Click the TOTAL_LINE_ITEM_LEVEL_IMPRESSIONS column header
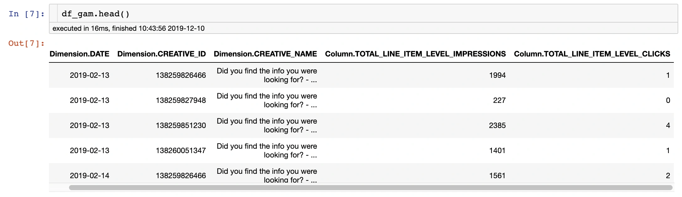This screenshot has height=197, width=682. click(415, 54)
